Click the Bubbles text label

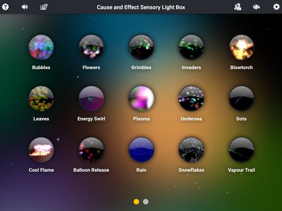point(41,68)
